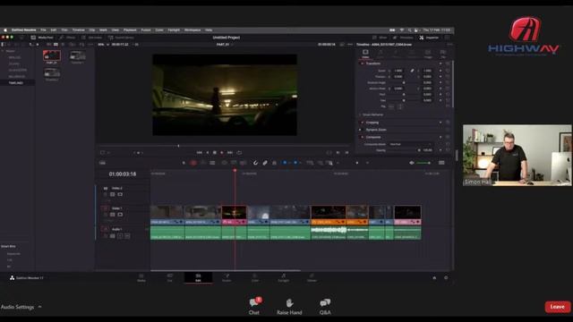Leave the webinar
Screen dimensions: 573x322
coord(557,307)
